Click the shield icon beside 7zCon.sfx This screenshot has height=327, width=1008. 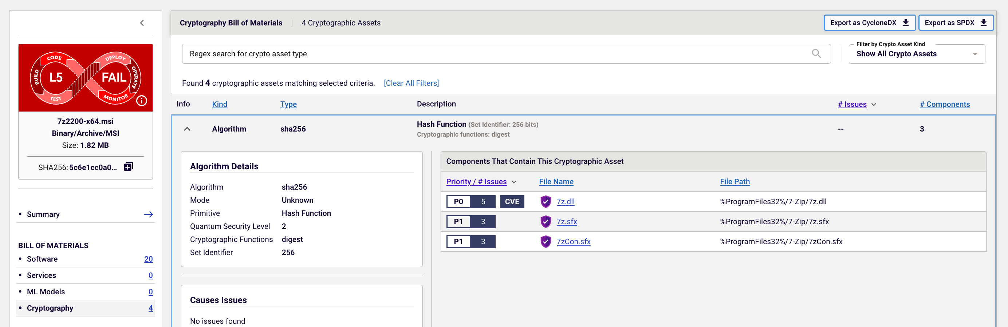pyautogui.click(x=546, y=242)
